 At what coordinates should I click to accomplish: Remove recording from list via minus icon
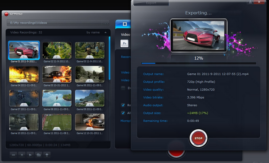coord(13,155)
